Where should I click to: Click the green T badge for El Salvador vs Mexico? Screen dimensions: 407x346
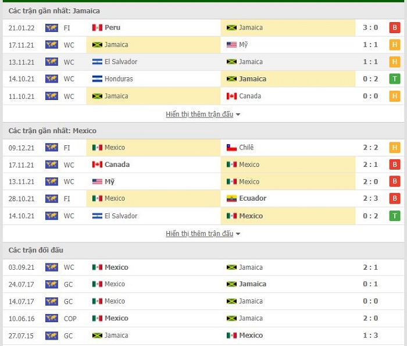pyautogui.click(x=395, y=216)
